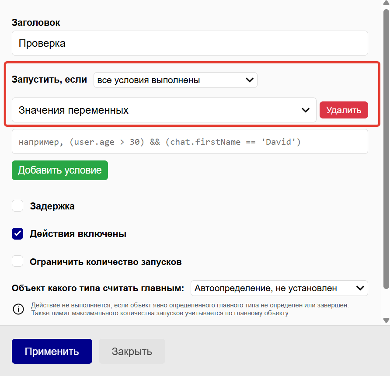This screenshot has height=376, width=390.
Task: Enable the 'Задержка' checkbox
Action: point(17,206)
